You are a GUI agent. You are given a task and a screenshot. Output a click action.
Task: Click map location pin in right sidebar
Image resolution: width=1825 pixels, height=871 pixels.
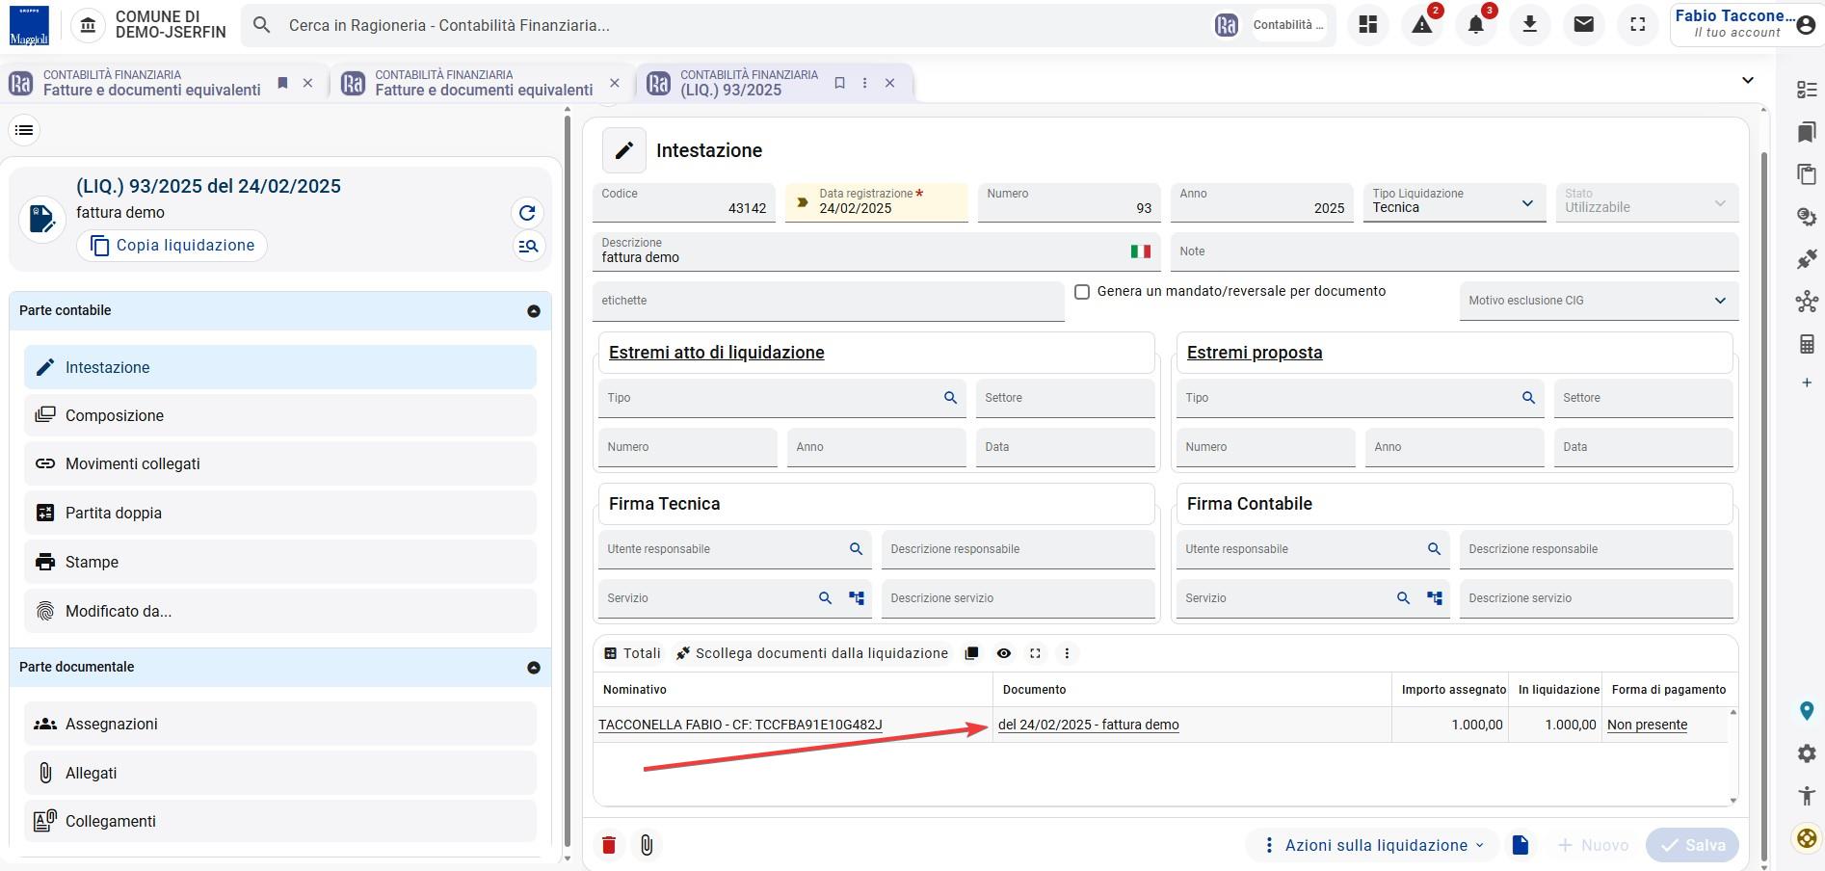1807,711
